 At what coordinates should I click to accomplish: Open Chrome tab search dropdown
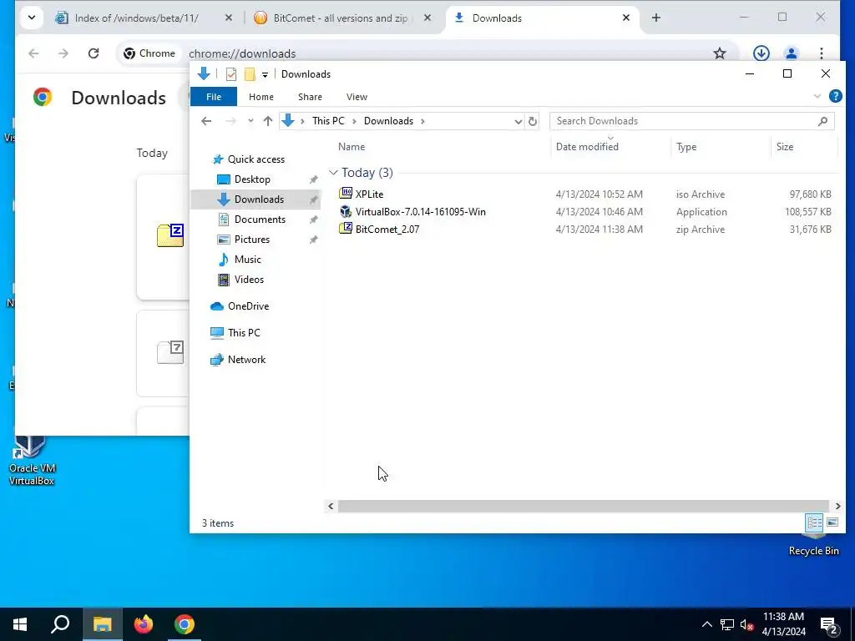[x=32, y=18]
